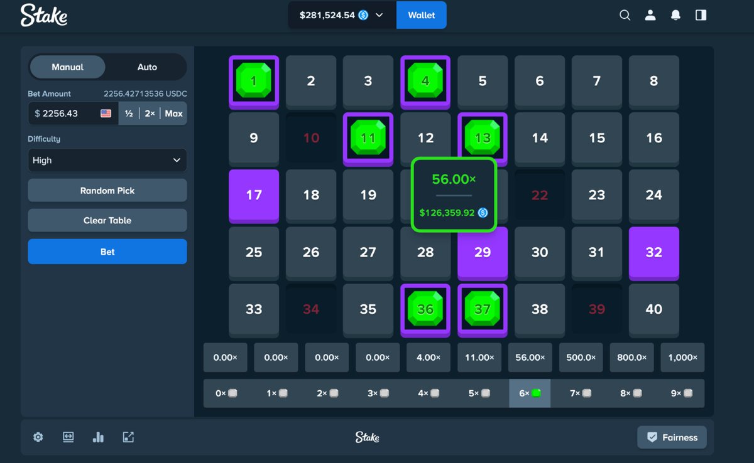Select number tile 8
Image resolution: width=754 pixels, height=463 pixels.
tap(654, 82)
